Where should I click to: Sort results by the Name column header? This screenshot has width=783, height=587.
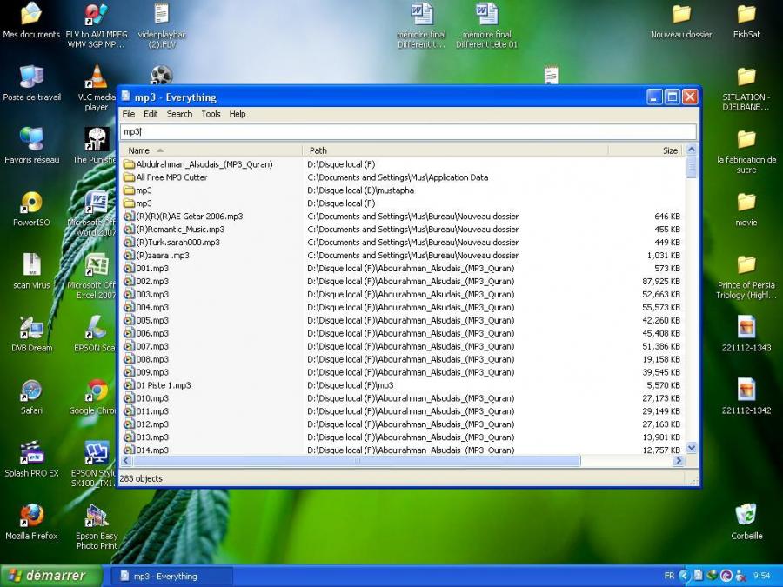(209, 150)
